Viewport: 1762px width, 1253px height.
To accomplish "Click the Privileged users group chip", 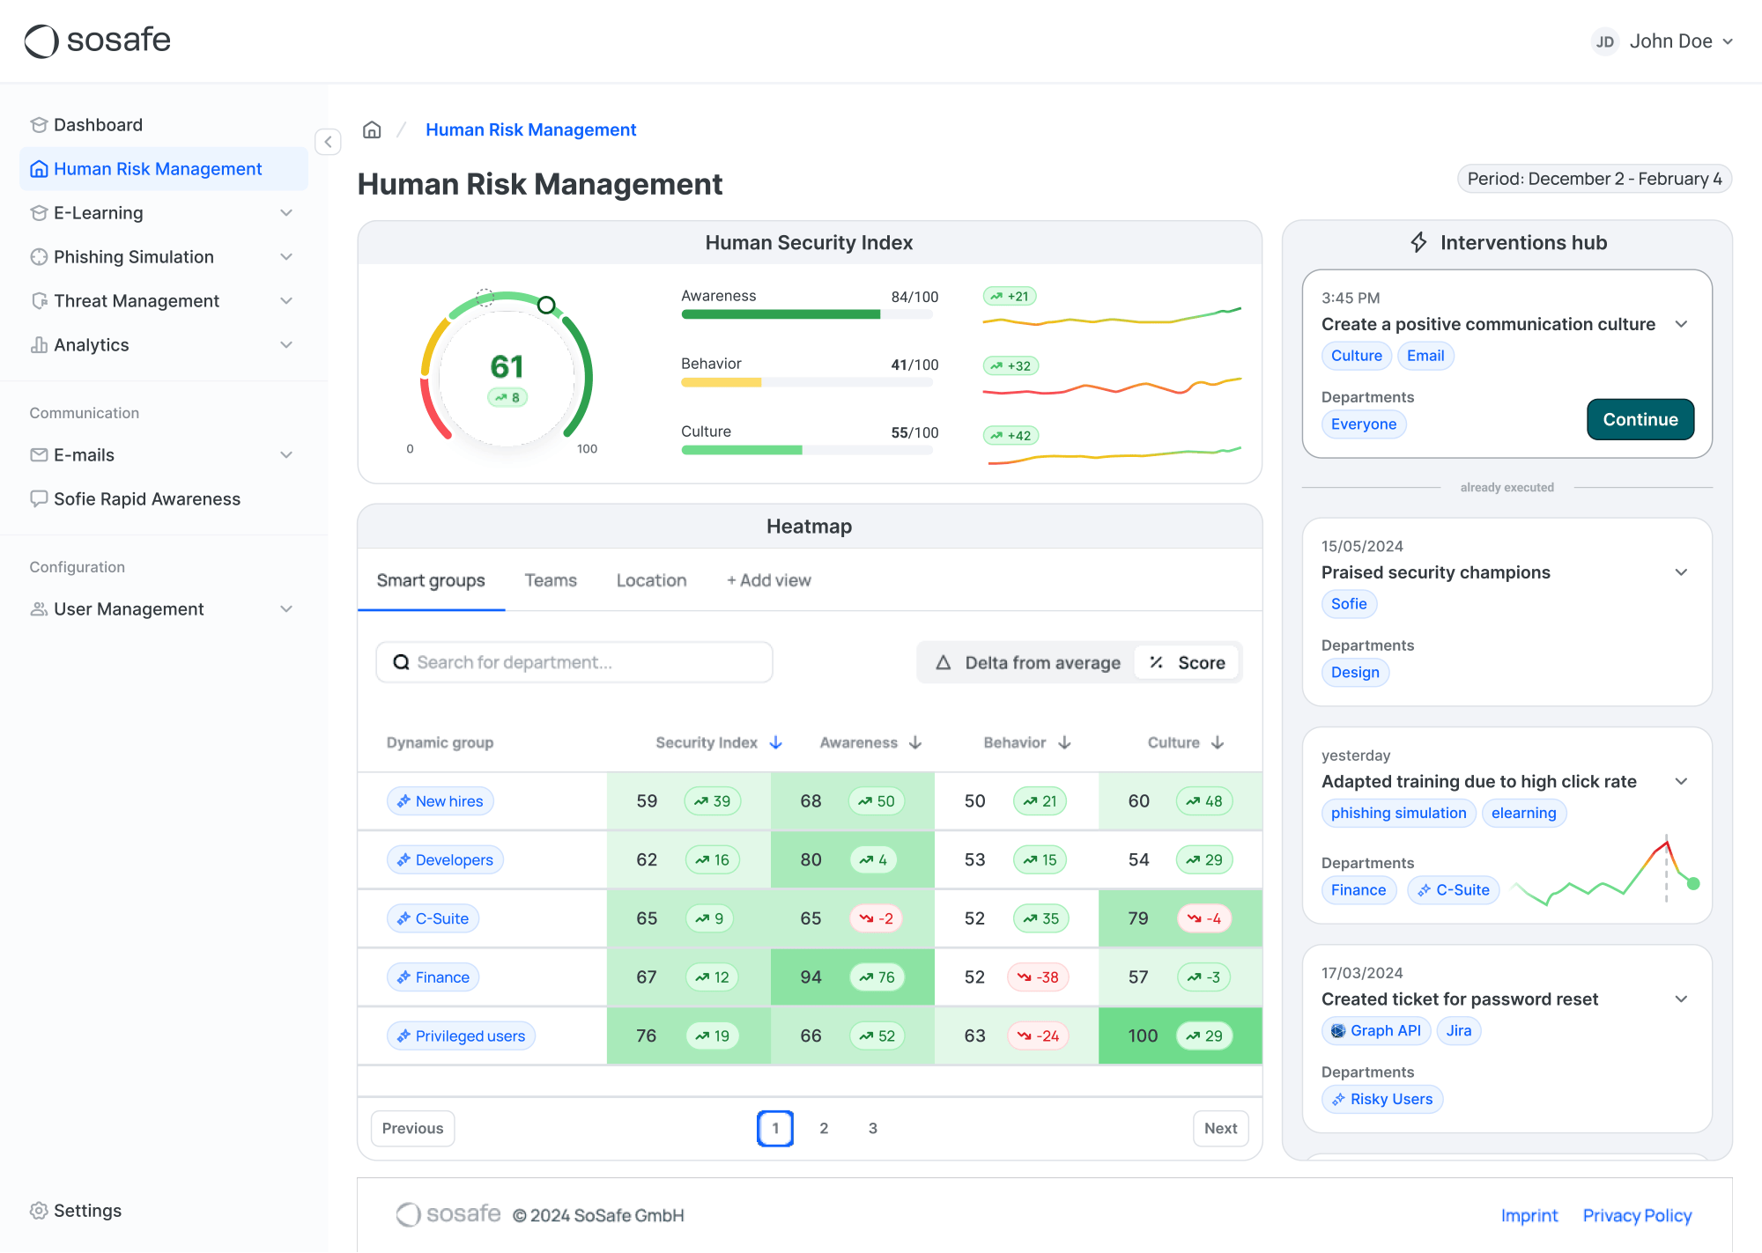I will [x=461, y=1036].
